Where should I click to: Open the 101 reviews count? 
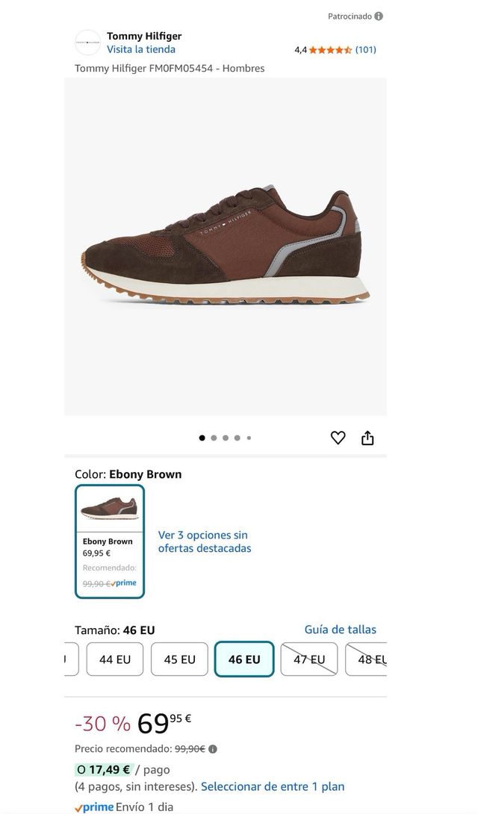click(366, 50)
